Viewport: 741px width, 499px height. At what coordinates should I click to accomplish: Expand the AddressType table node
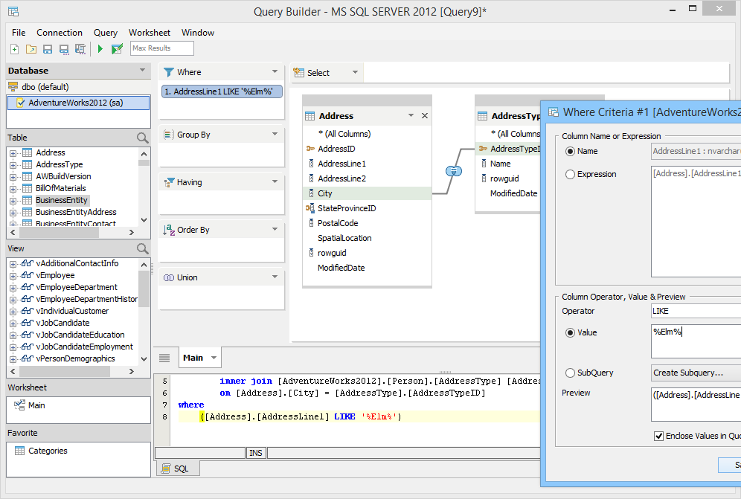click(13, 165)
